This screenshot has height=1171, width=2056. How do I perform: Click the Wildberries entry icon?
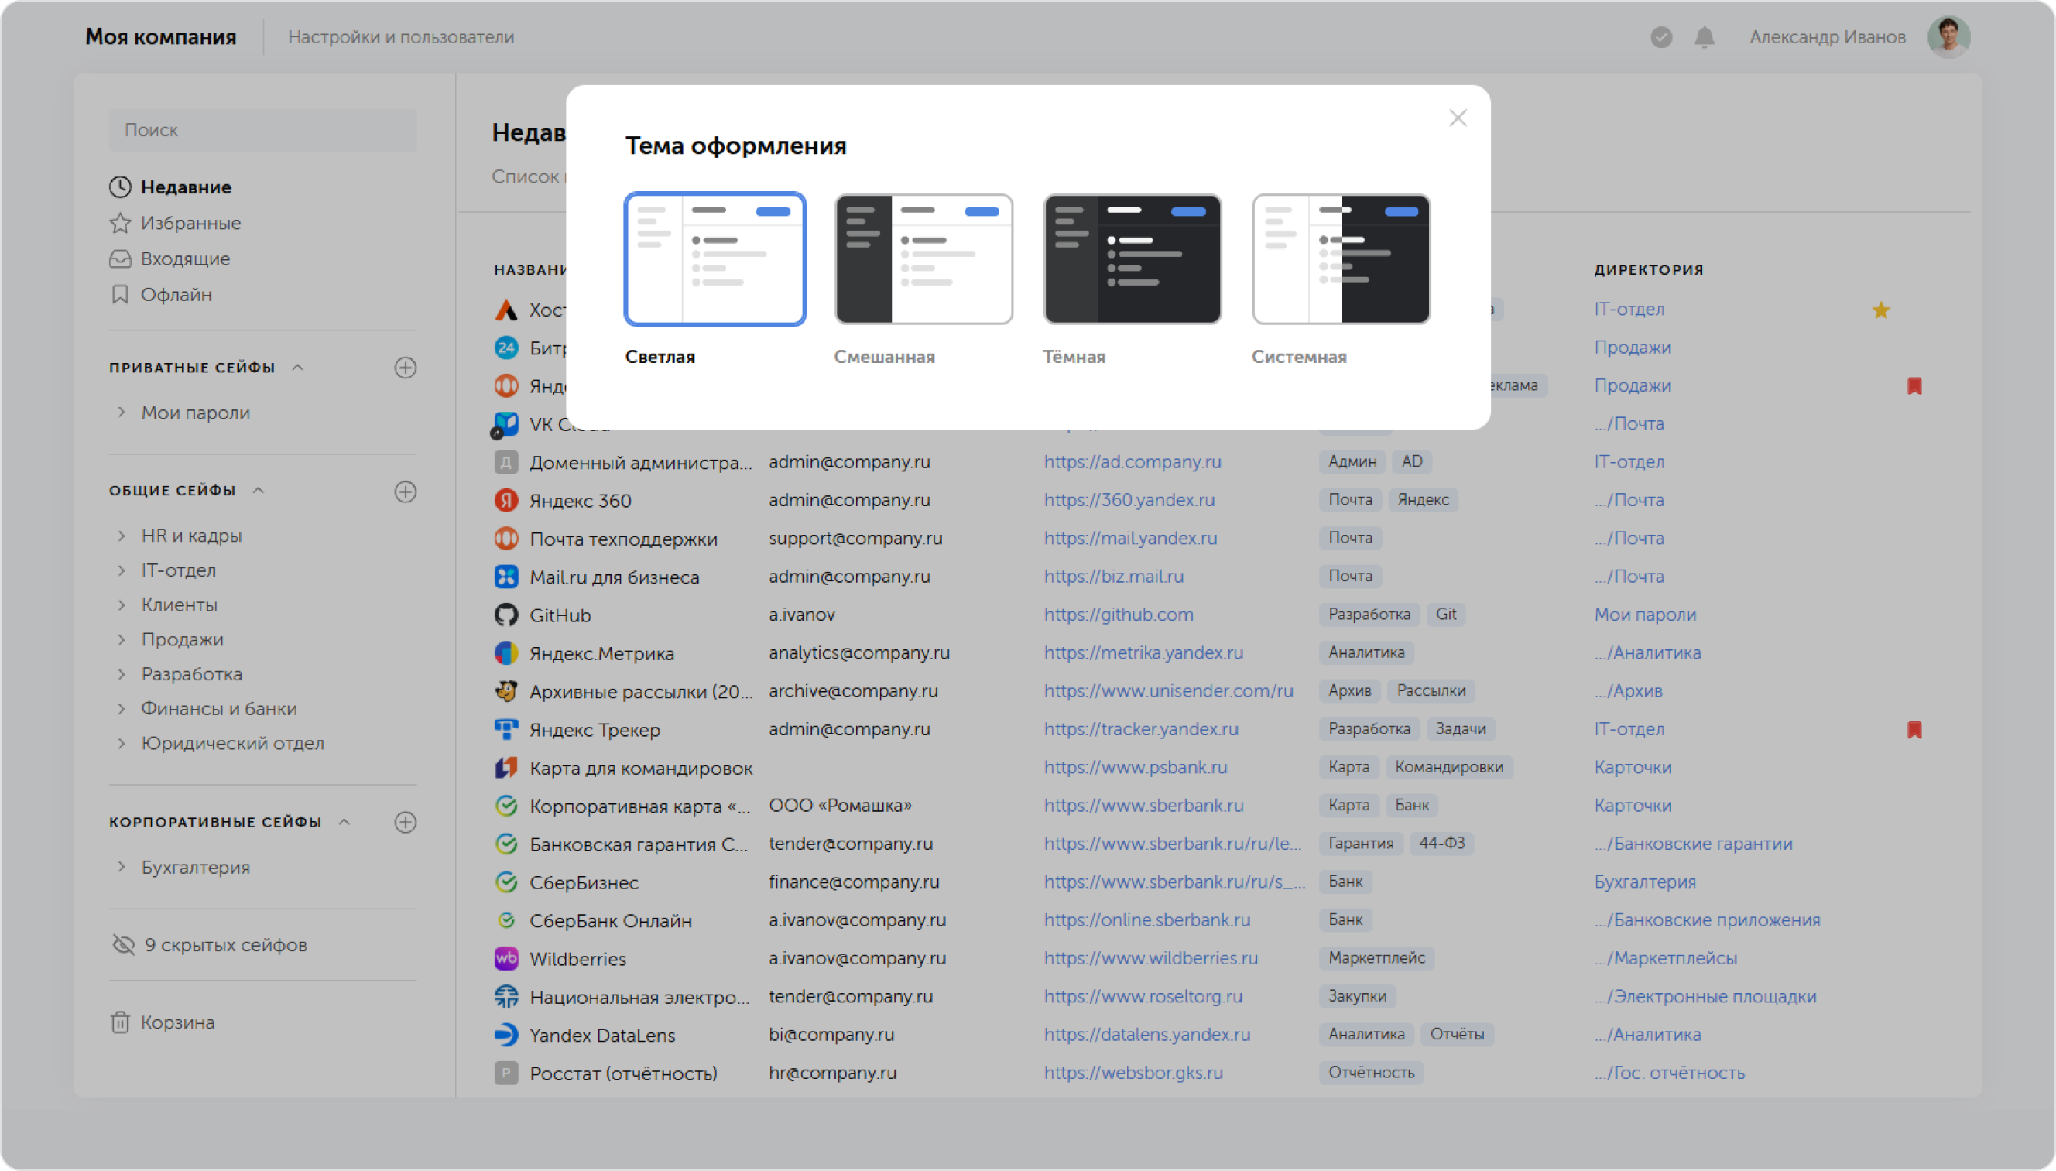(x=506, y=959)
